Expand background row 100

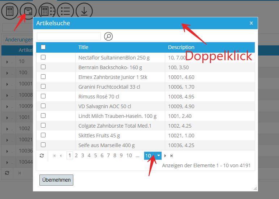tap(7, 73)
